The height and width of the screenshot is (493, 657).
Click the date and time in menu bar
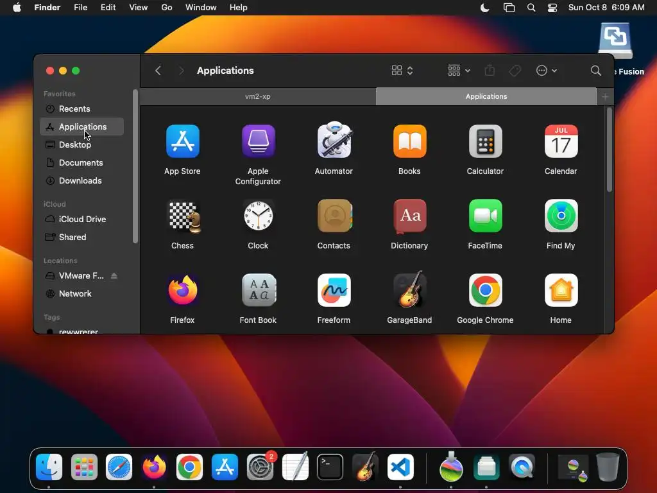(606, 8)
